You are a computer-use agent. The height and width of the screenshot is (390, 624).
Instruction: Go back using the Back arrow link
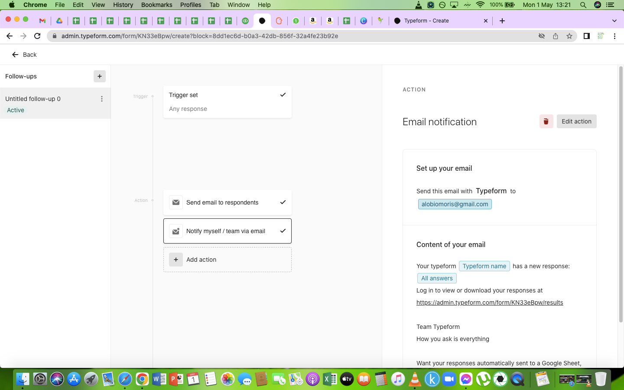pyautogui.click(x=24, y=55)
